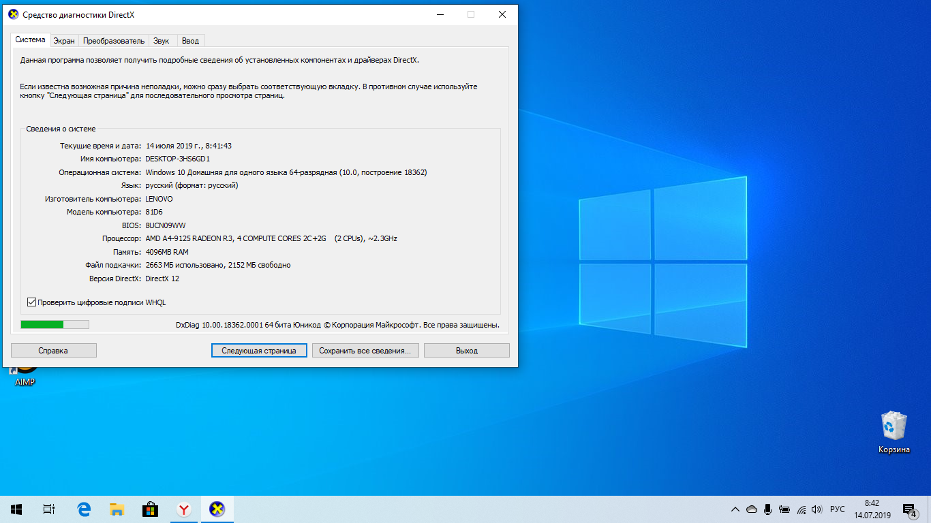Open Task View on the taskbar
Image resolution: width=931 pixels, height=523 pixels.
pyautogui.click(x=49, y=509)
